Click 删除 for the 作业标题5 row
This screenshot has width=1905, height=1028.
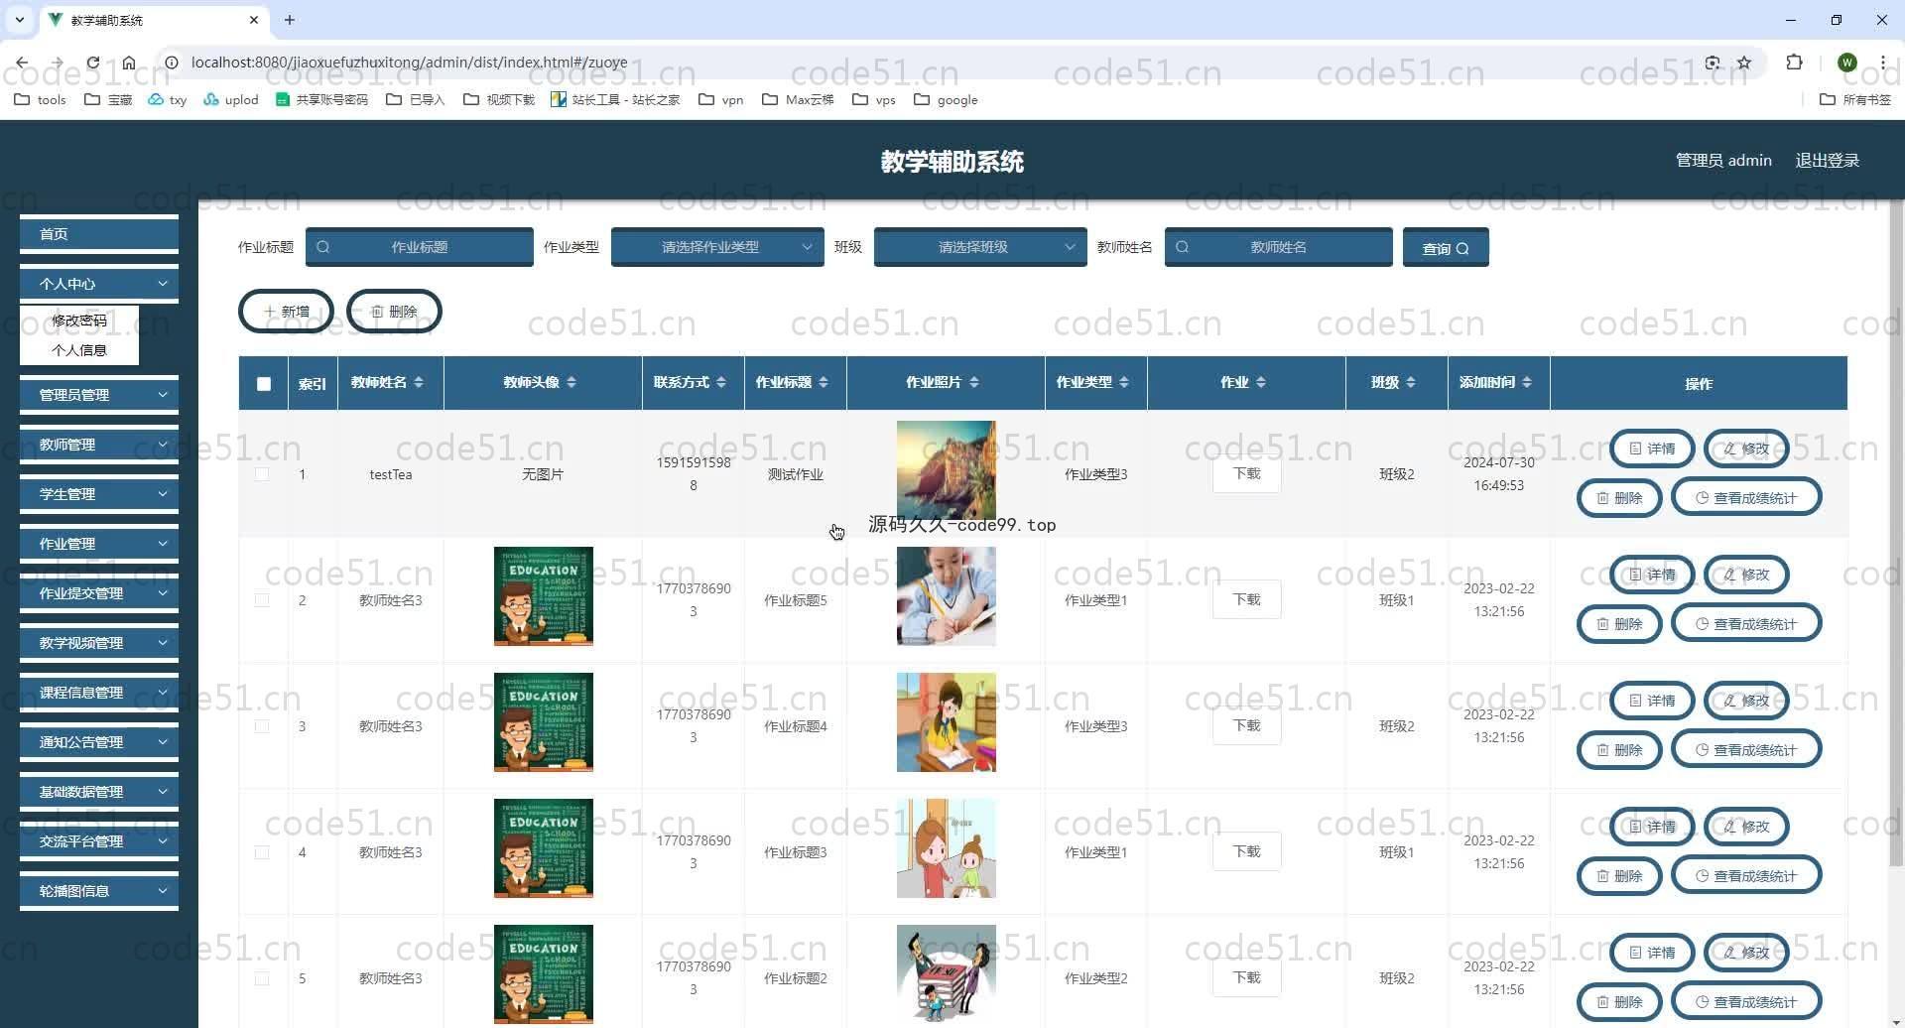coord(1619,624)
